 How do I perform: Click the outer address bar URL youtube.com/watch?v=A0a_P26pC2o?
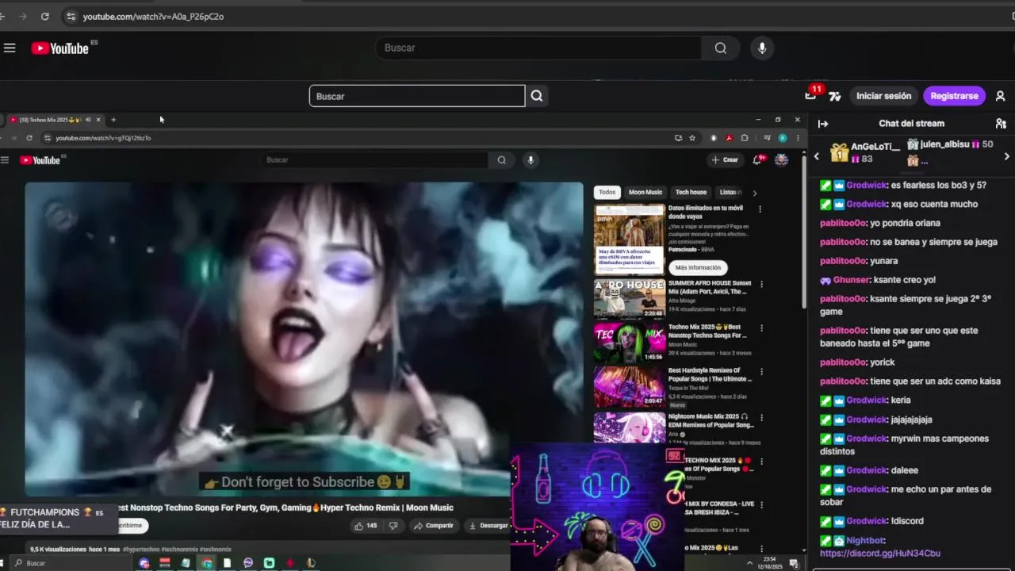pyautogui.click(x=153, y=16)
